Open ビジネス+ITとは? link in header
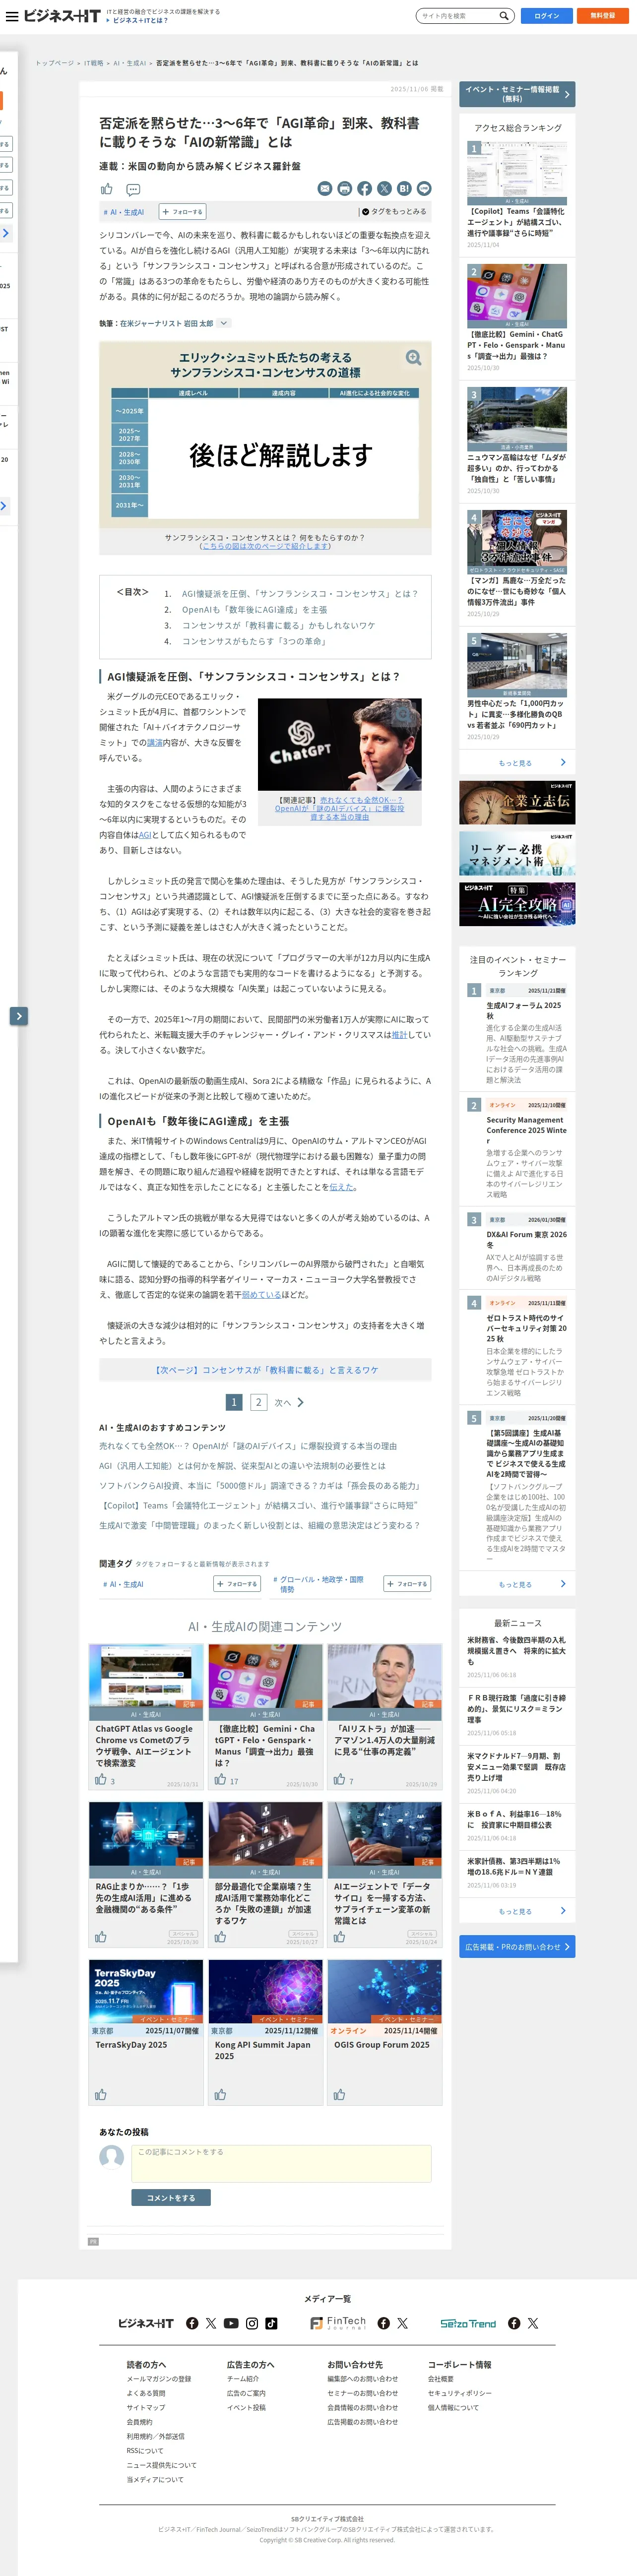Screen dimensions: 637x2576 tap(140, 20)
